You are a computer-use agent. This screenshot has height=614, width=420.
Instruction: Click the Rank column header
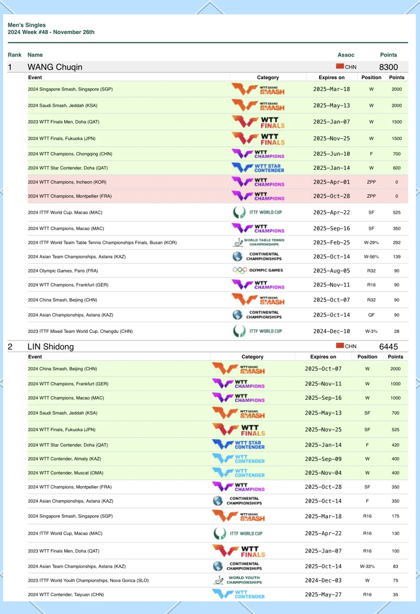click(x=15, y=55)
